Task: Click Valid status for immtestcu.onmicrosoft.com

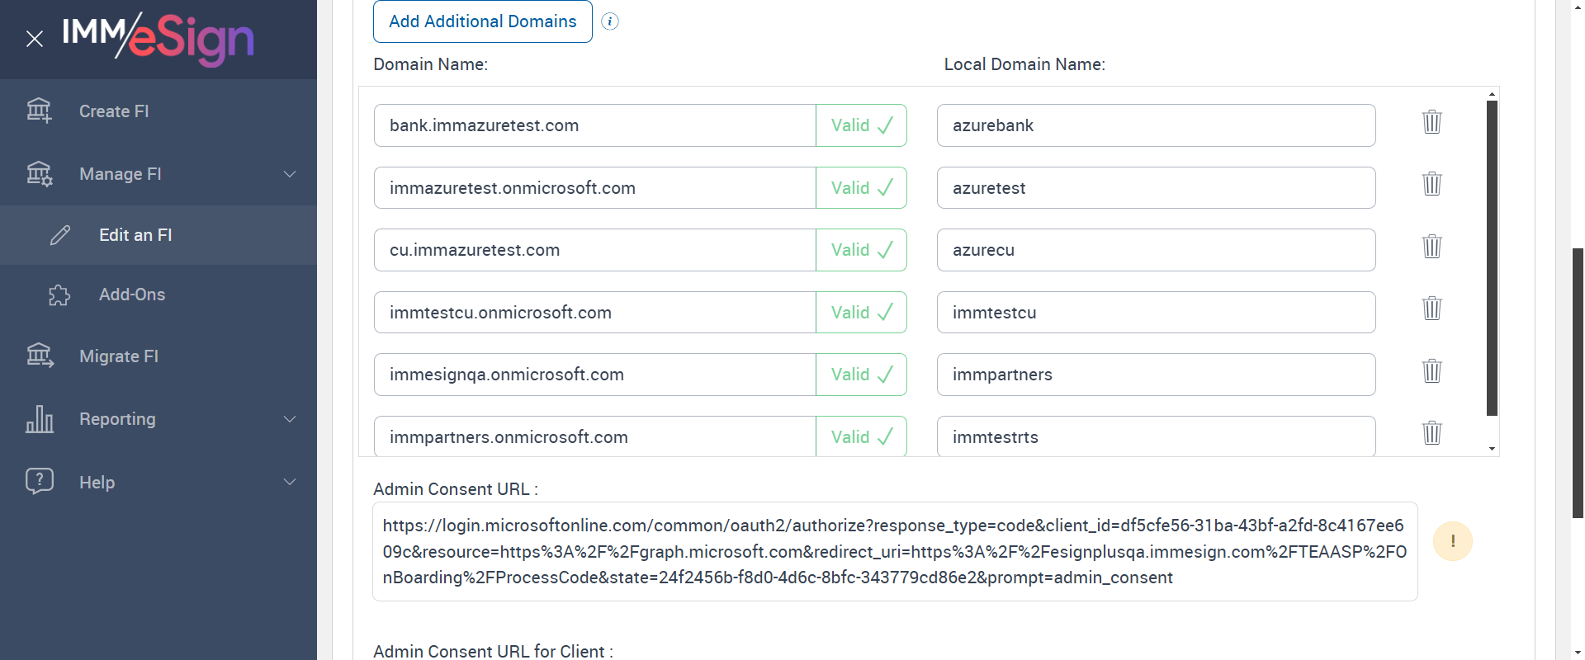Action: 861,313
